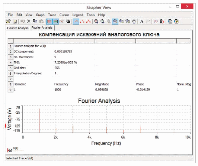Click the greyed zoom restore magnifier
The image size is (198, 166).
(109, 21)
